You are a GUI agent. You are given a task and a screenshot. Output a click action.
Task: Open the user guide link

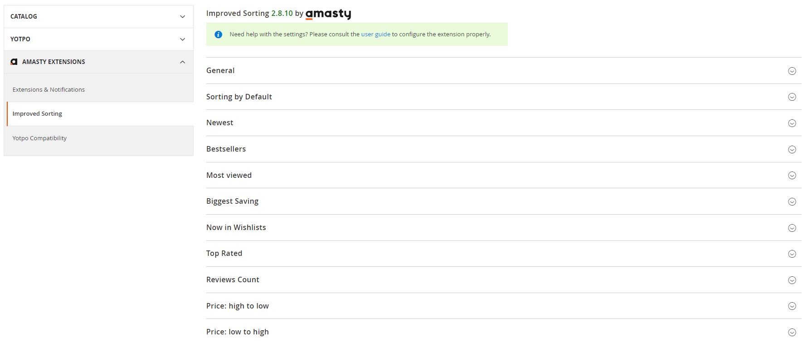click(x=375, y=34)
